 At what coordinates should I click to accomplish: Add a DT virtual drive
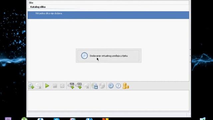71,86
